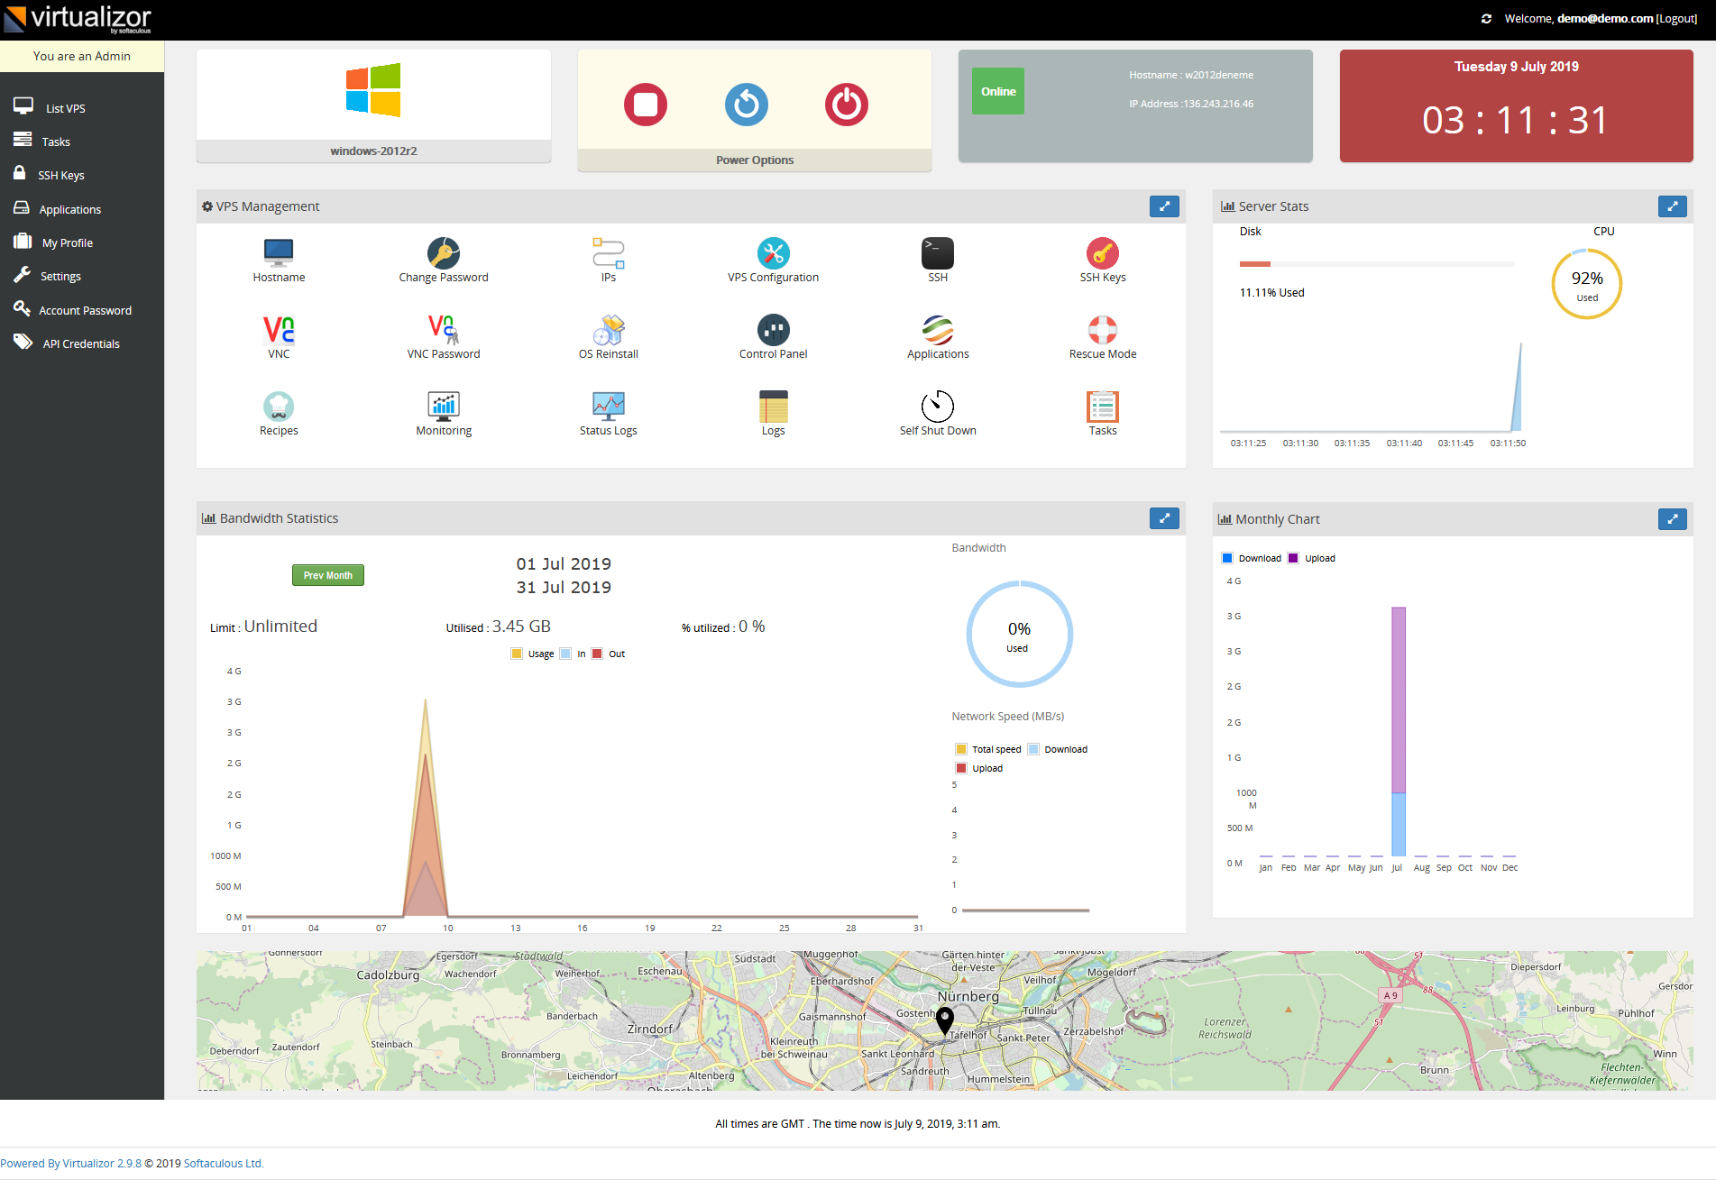1716x1180 pixels.
Task: Click the Disk usage progress bar
Action: click(x=1377, y=264)
